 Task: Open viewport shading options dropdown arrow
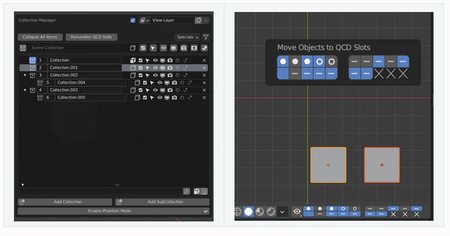point(282,212)
